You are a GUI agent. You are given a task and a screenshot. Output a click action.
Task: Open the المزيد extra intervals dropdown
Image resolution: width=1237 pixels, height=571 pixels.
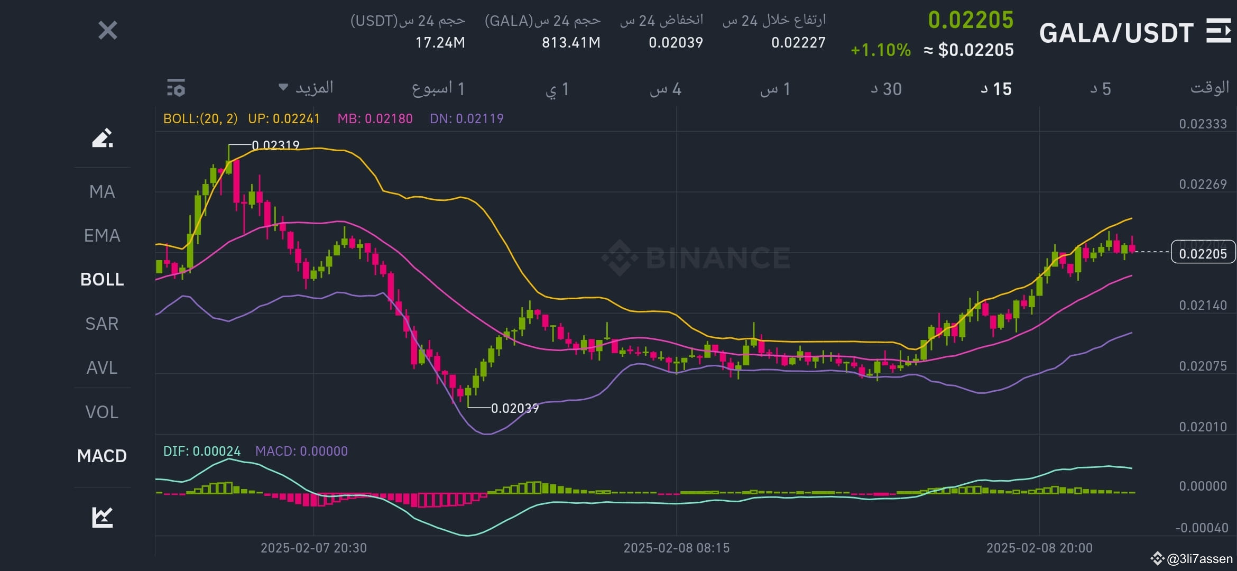[312, 88]
